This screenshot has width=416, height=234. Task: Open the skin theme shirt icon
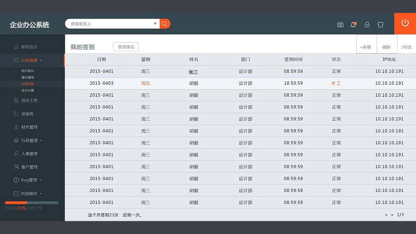(380, 25)
